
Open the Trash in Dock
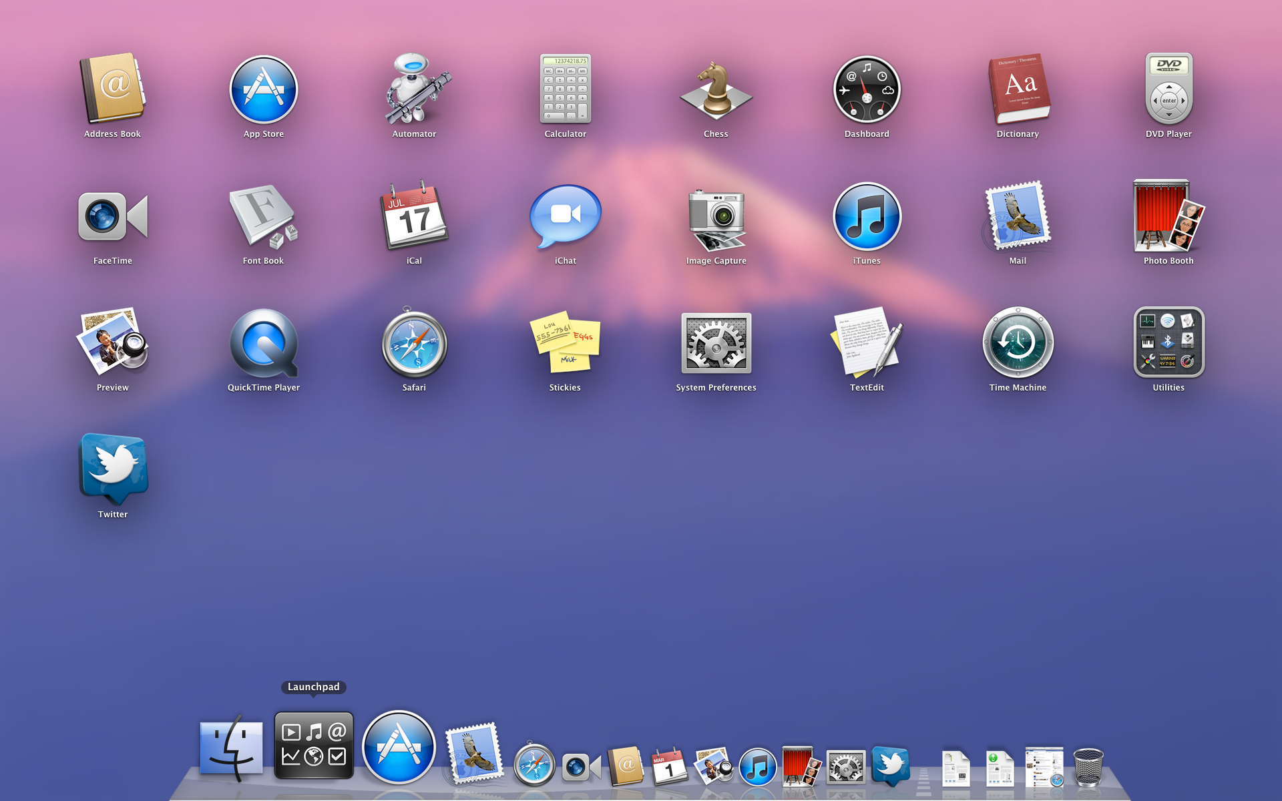(x=1088, y=767)
